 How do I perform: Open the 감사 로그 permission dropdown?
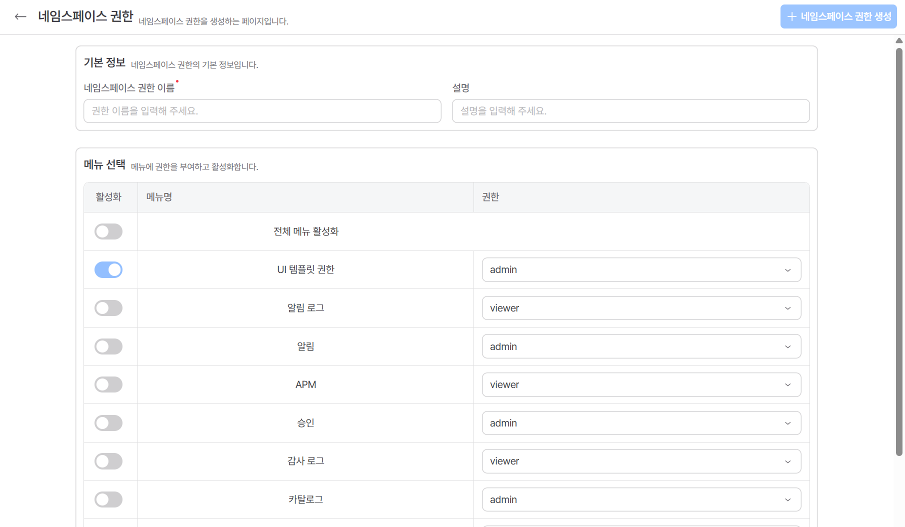pos(641,461)
